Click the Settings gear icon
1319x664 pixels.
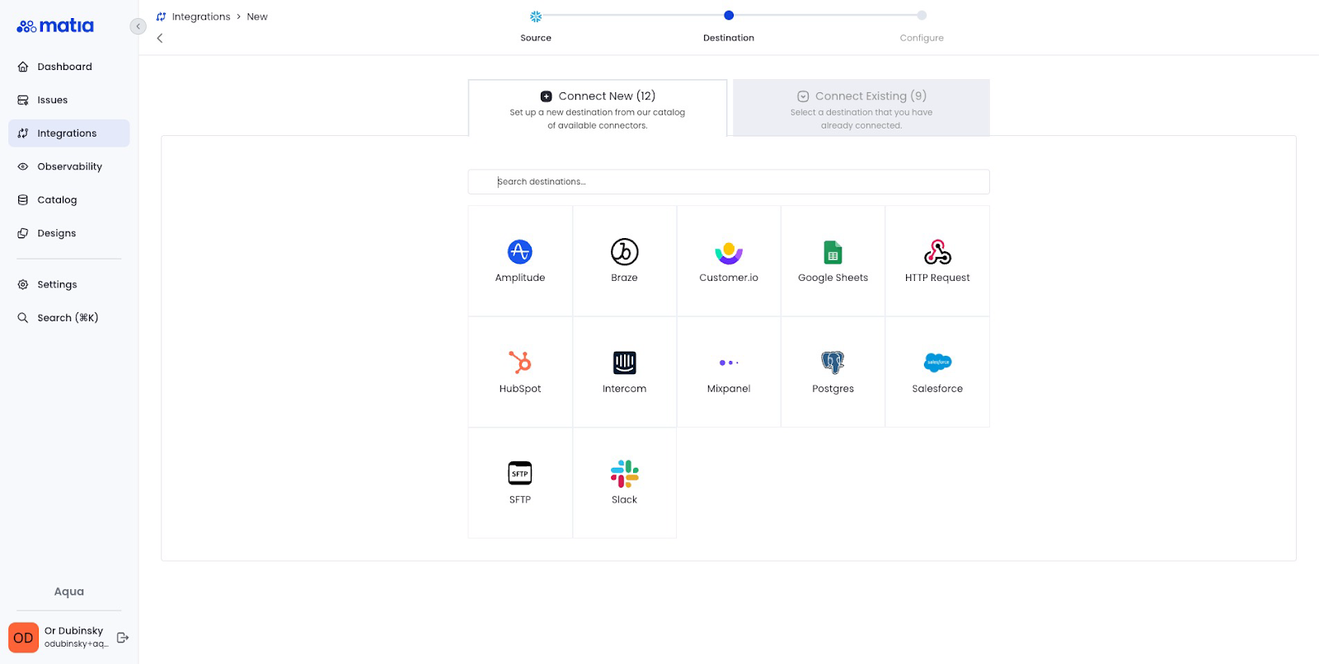pos(23,284)
